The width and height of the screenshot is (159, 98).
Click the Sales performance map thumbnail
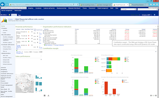(25, 83)
